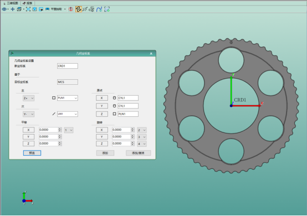307x216 pixels.
Task: Open the primary axis Z+ dropdown
Action: [28, 98]
